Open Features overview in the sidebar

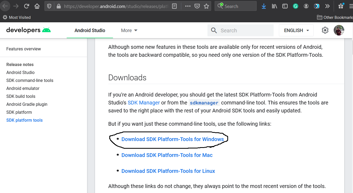(24, 49)
